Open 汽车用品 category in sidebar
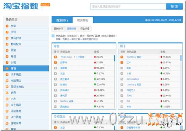Image resolution: width=186 pixels, height=131 pixels. click(x=26, y=74)
